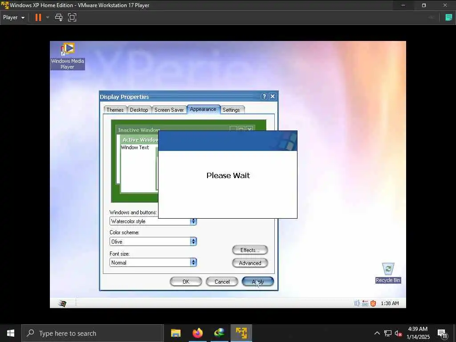Open the host network tray icon

(388, 333)
